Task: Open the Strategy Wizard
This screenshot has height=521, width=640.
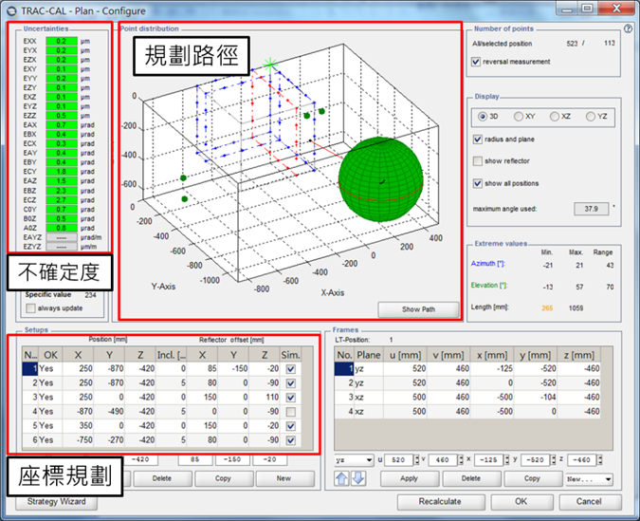Action: pyautogui.click(x=56, y=501)
